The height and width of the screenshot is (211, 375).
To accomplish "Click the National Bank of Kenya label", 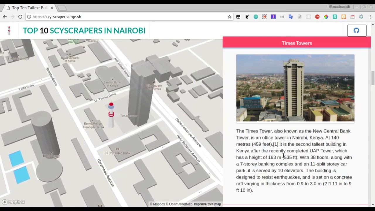I will point(70,59).
